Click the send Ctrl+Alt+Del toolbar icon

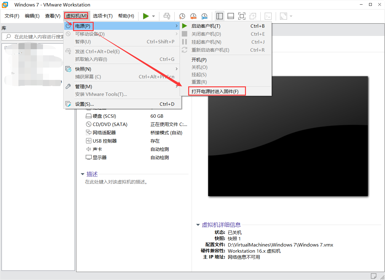coord(167,16)
